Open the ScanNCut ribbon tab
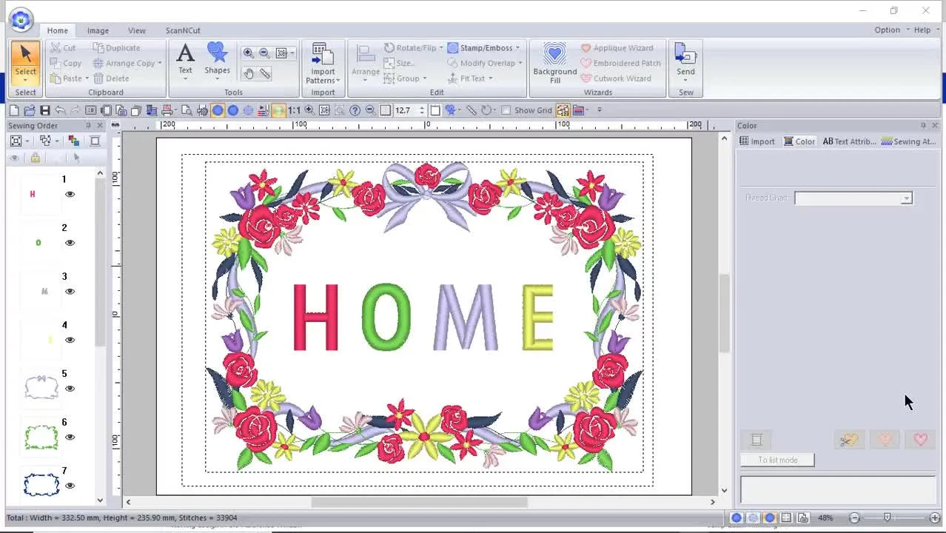This screenshot has width=946, height=533. [183, 30]
